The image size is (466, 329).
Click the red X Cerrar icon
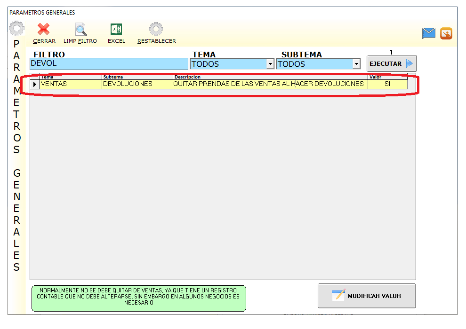click(44, 30)
